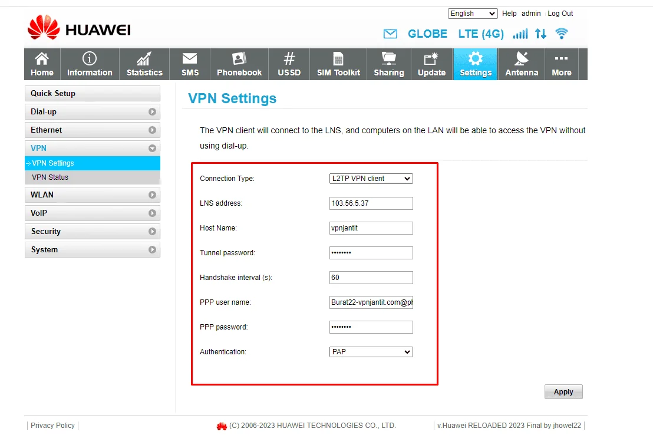Click the Handshake interval field

[x=371, y=278]
